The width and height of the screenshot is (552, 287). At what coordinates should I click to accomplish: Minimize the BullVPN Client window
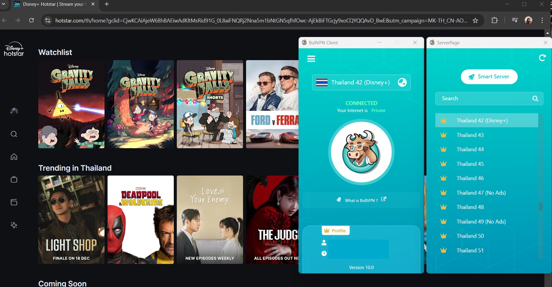tap(379, 43)
